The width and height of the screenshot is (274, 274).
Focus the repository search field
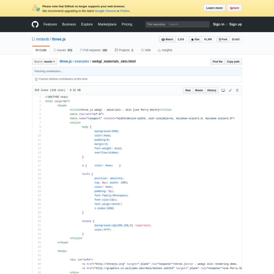pos(189,24)
